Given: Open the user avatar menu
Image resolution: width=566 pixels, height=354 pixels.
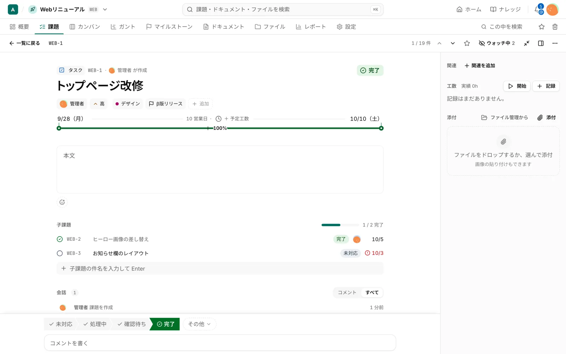Looking at the screenshot, I should 552,10.
